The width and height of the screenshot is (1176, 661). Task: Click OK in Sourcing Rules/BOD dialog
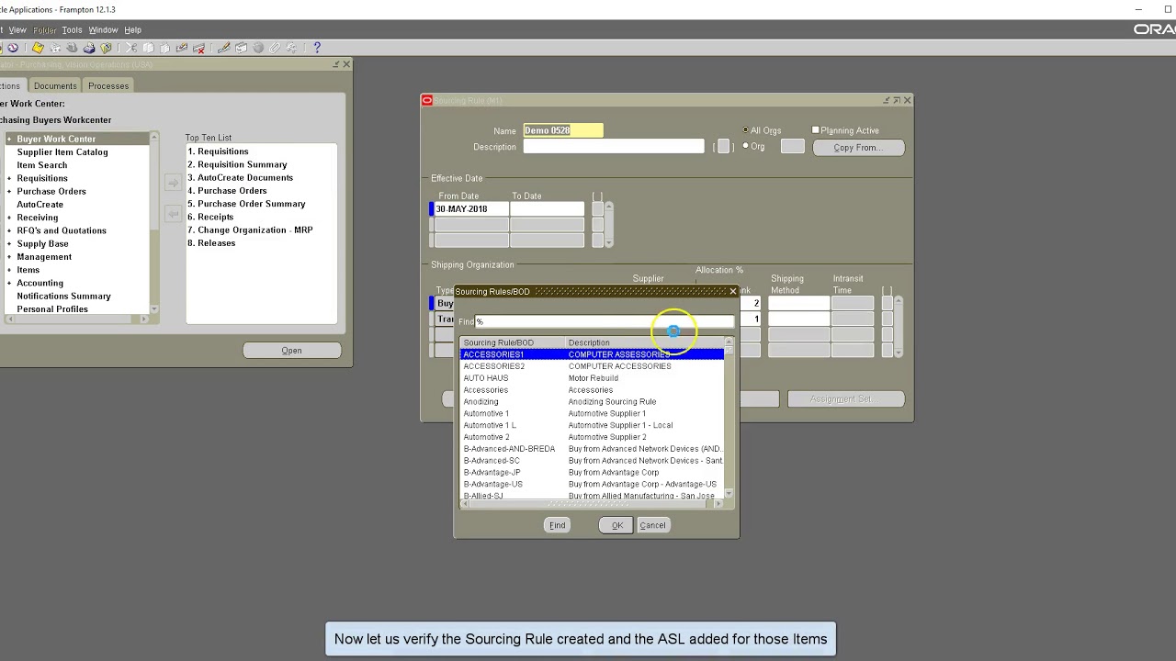[x=617, y=525]
